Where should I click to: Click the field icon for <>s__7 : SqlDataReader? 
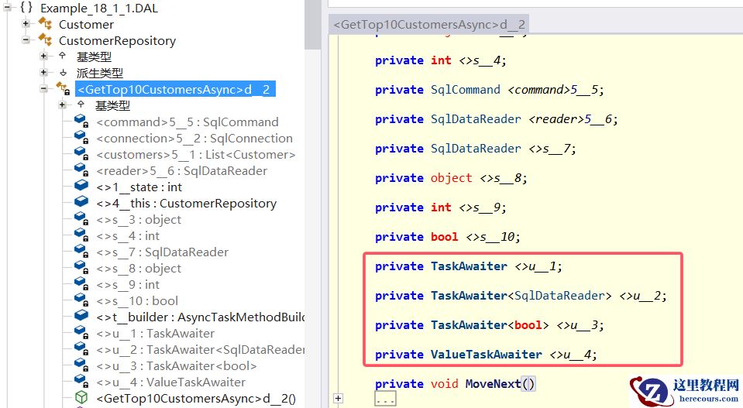[81, 251]
